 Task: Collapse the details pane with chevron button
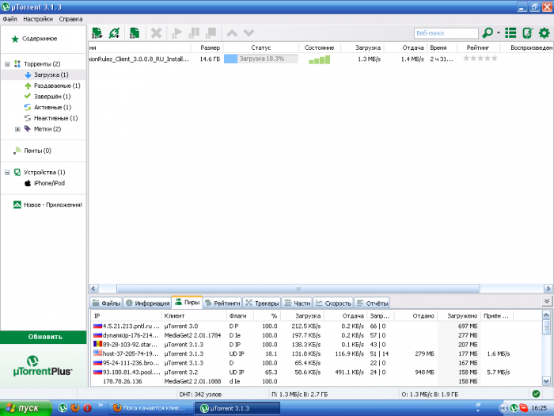pyautogui.click(x=545, y=302)
